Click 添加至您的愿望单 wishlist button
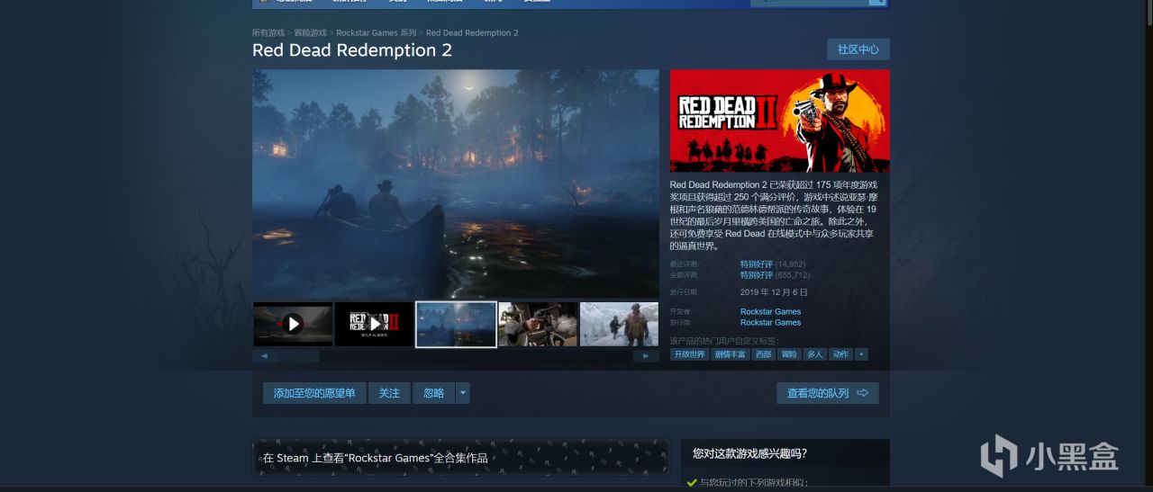 (314, 393)
